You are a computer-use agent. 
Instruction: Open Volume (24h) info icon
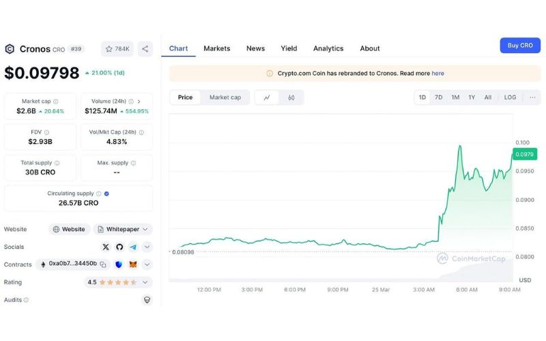tap(131, 102)
